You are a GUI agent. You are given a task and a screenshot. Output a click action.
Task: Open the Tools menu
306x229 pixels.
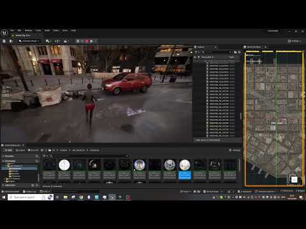pyautogui.click(x=38, y=31)
